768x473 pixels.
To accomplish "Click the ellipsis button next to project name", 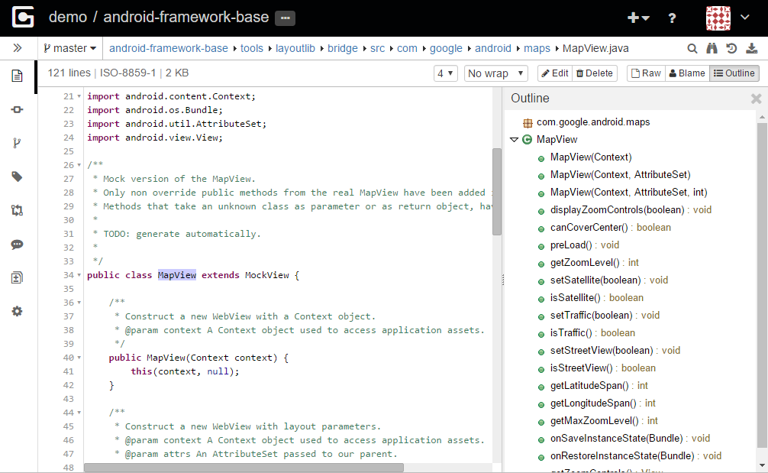I will click(285, 18).
